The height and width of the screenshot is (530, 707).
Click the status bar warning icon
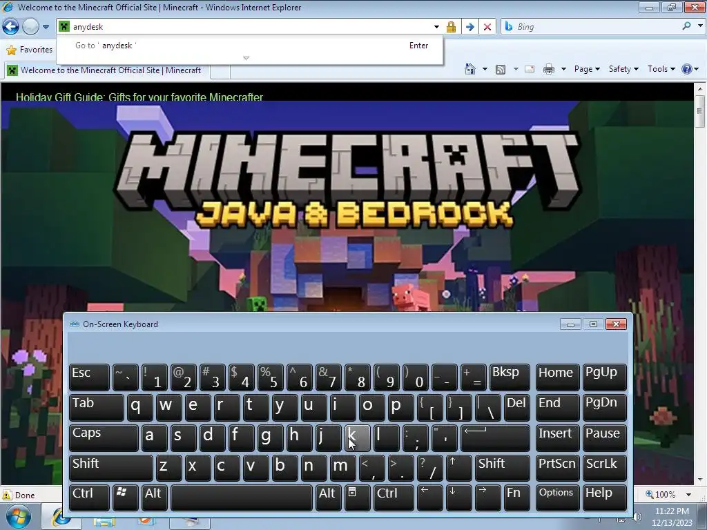coord(6,495)
